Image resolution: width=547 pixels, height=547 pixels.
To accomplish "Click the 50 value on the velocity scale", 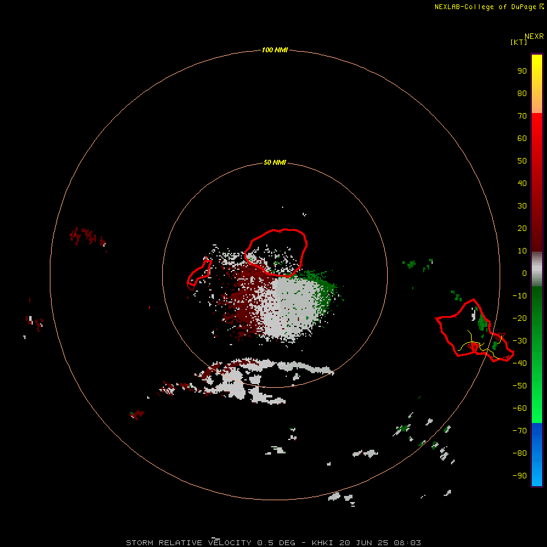I will pos(522,161).
